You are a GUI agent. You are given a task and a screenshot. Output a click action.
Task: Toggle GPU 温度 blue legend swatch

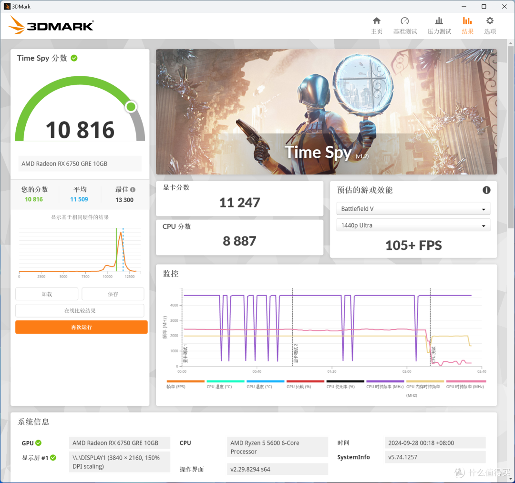[266, 381]
